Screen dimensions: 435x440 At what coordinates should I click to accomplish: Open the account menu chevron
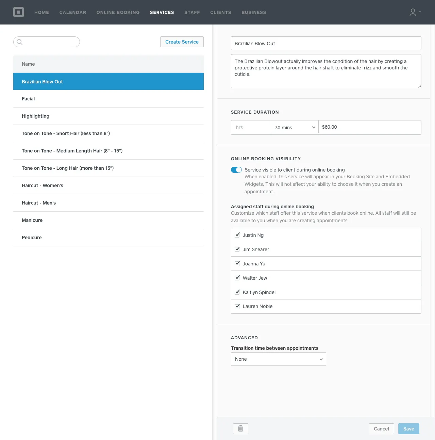(420, 12)
